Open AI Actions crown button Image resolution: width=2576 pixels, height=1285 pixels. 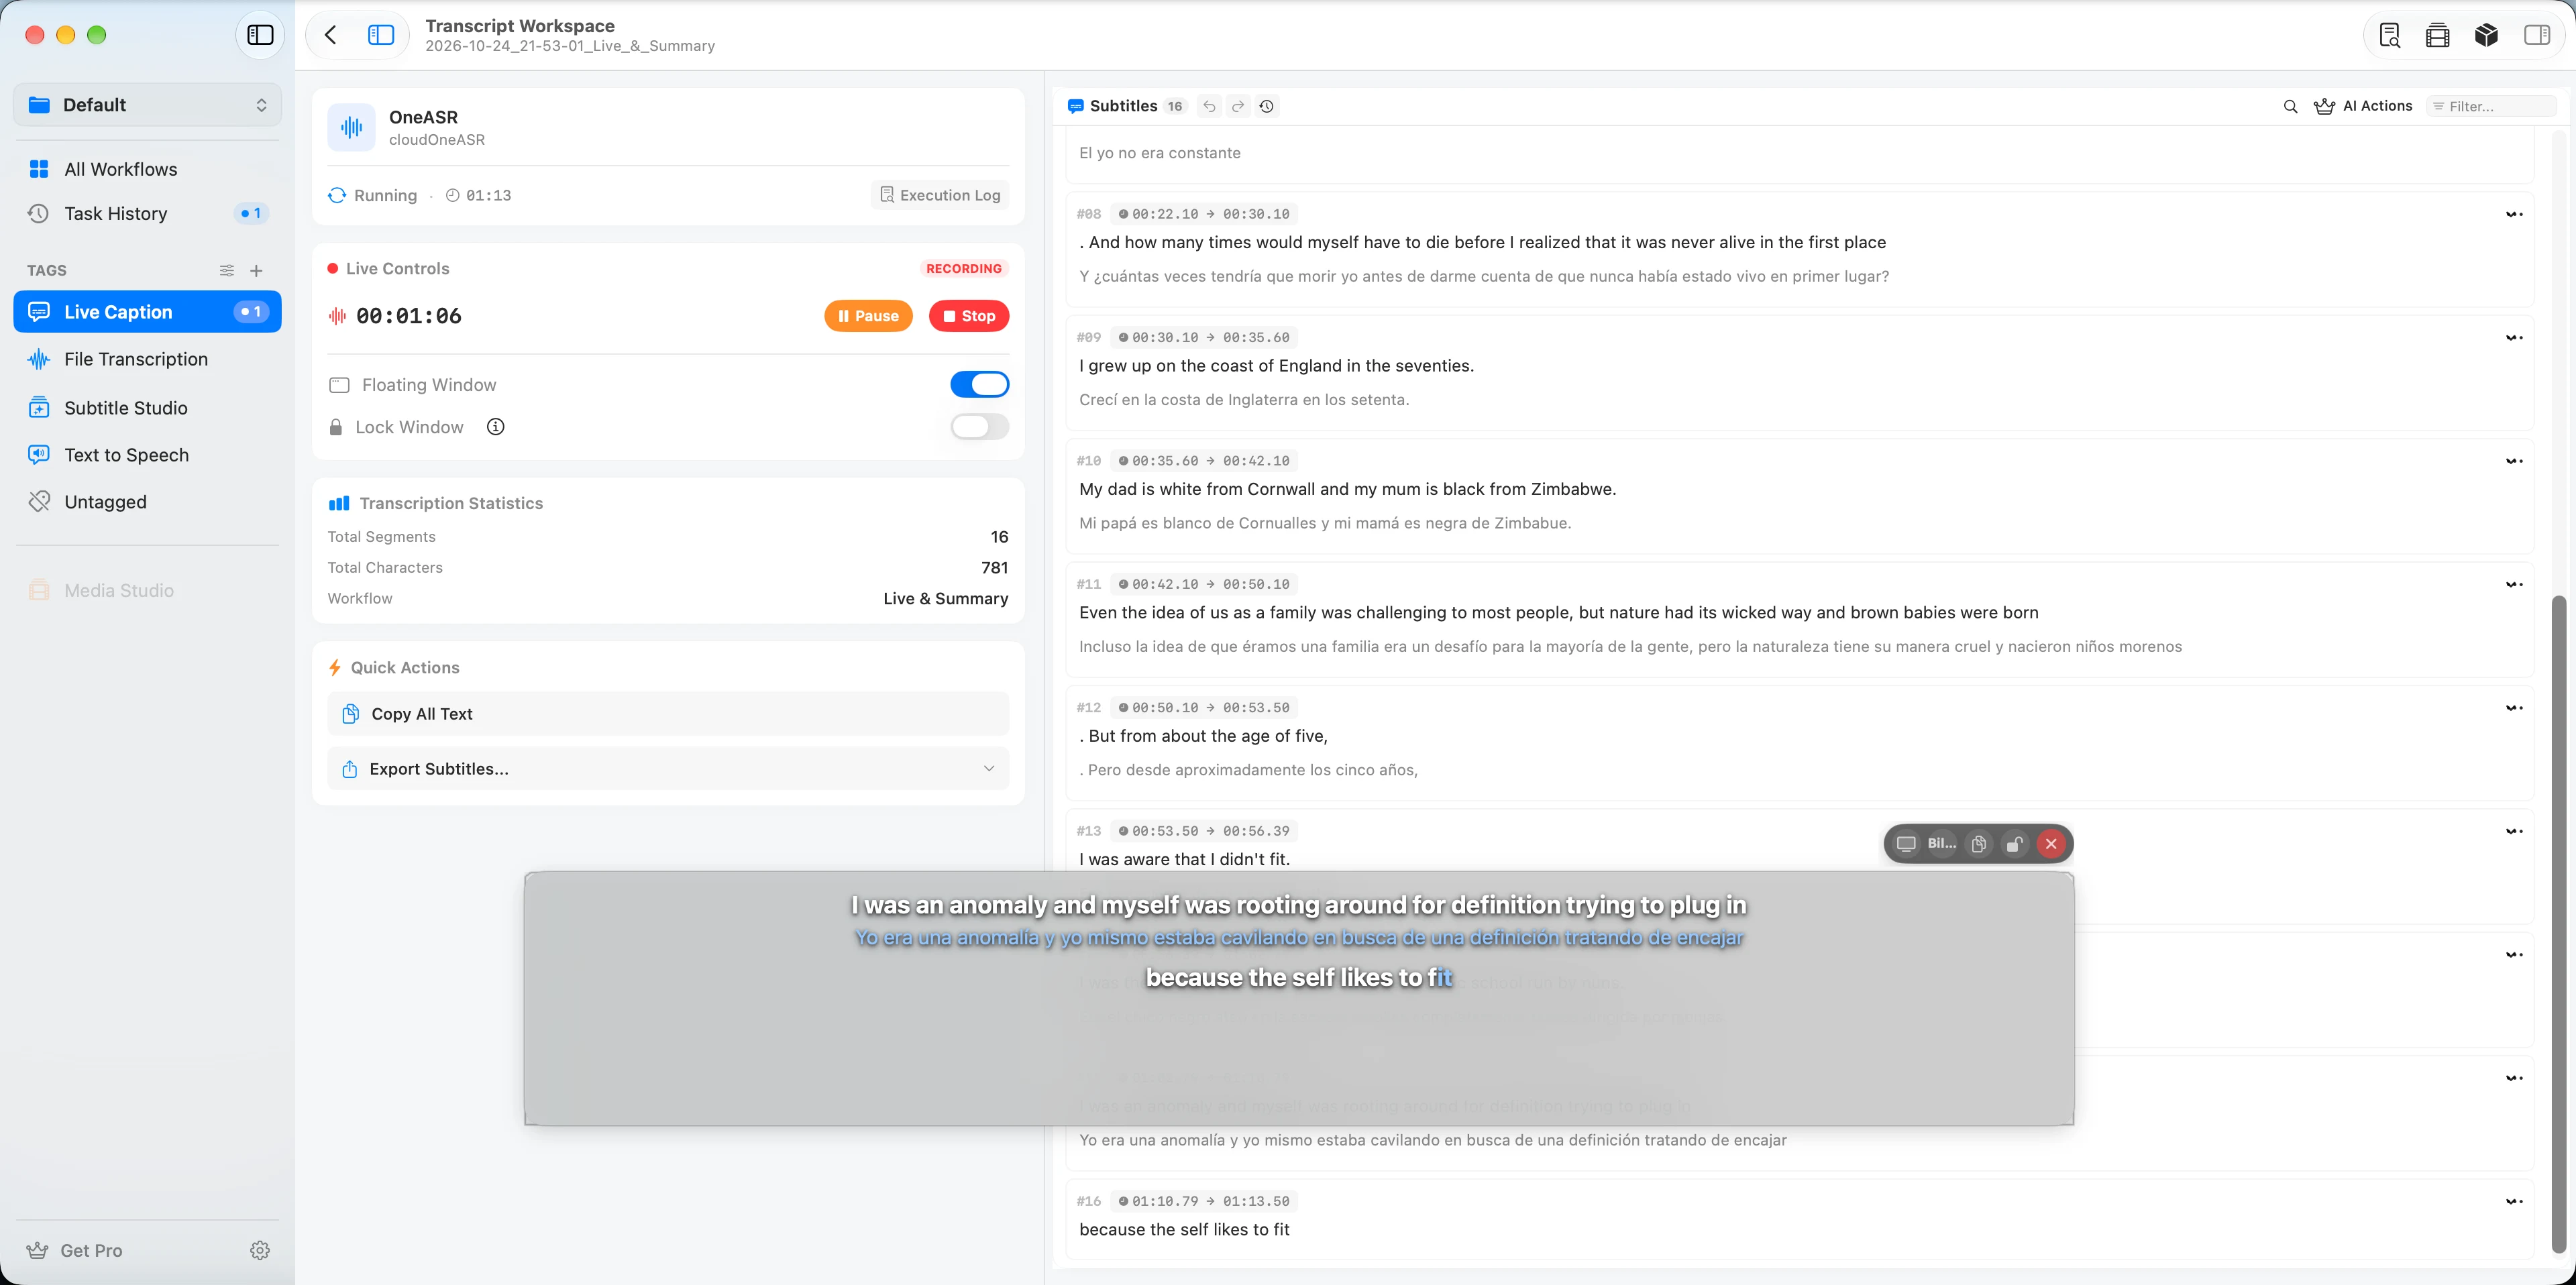(x=2363, y=106)
